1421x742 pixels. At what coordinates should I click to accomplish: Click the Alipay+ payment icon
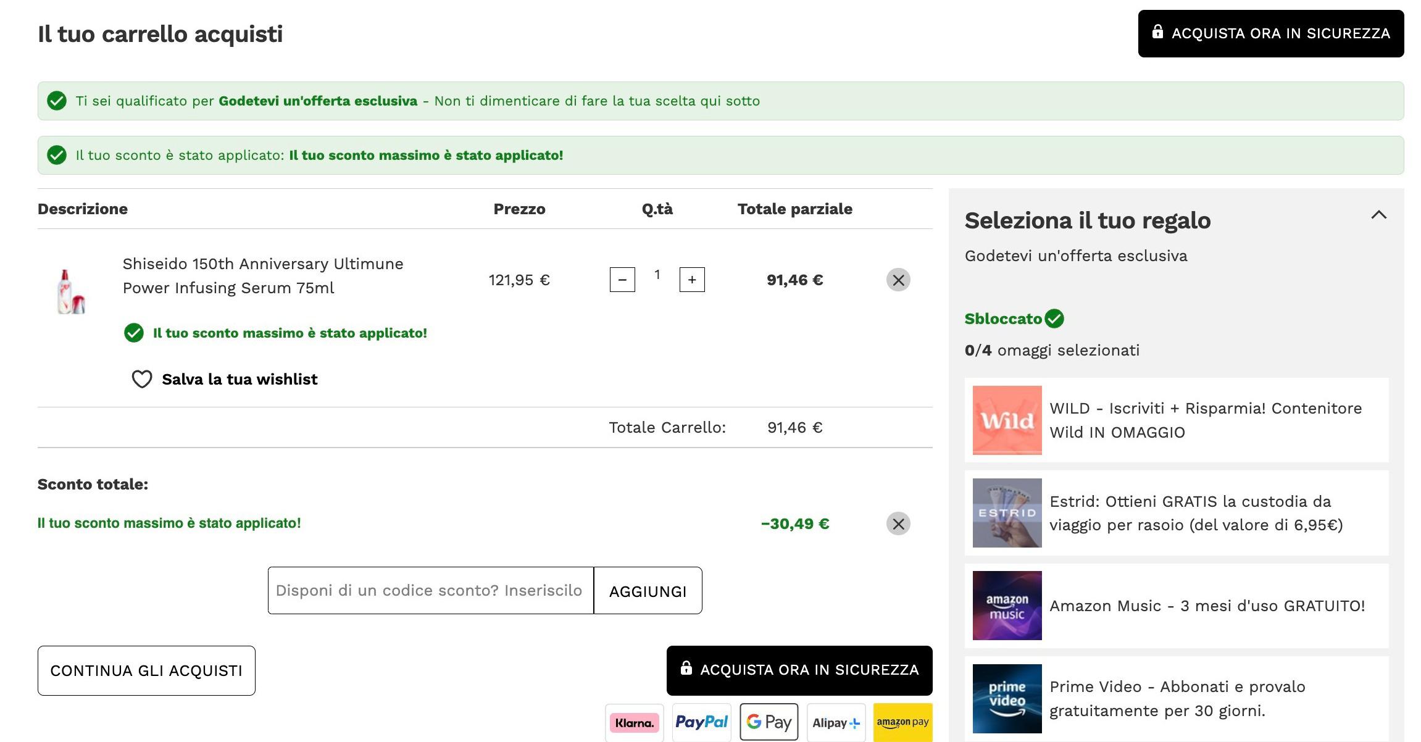(836, 722)
